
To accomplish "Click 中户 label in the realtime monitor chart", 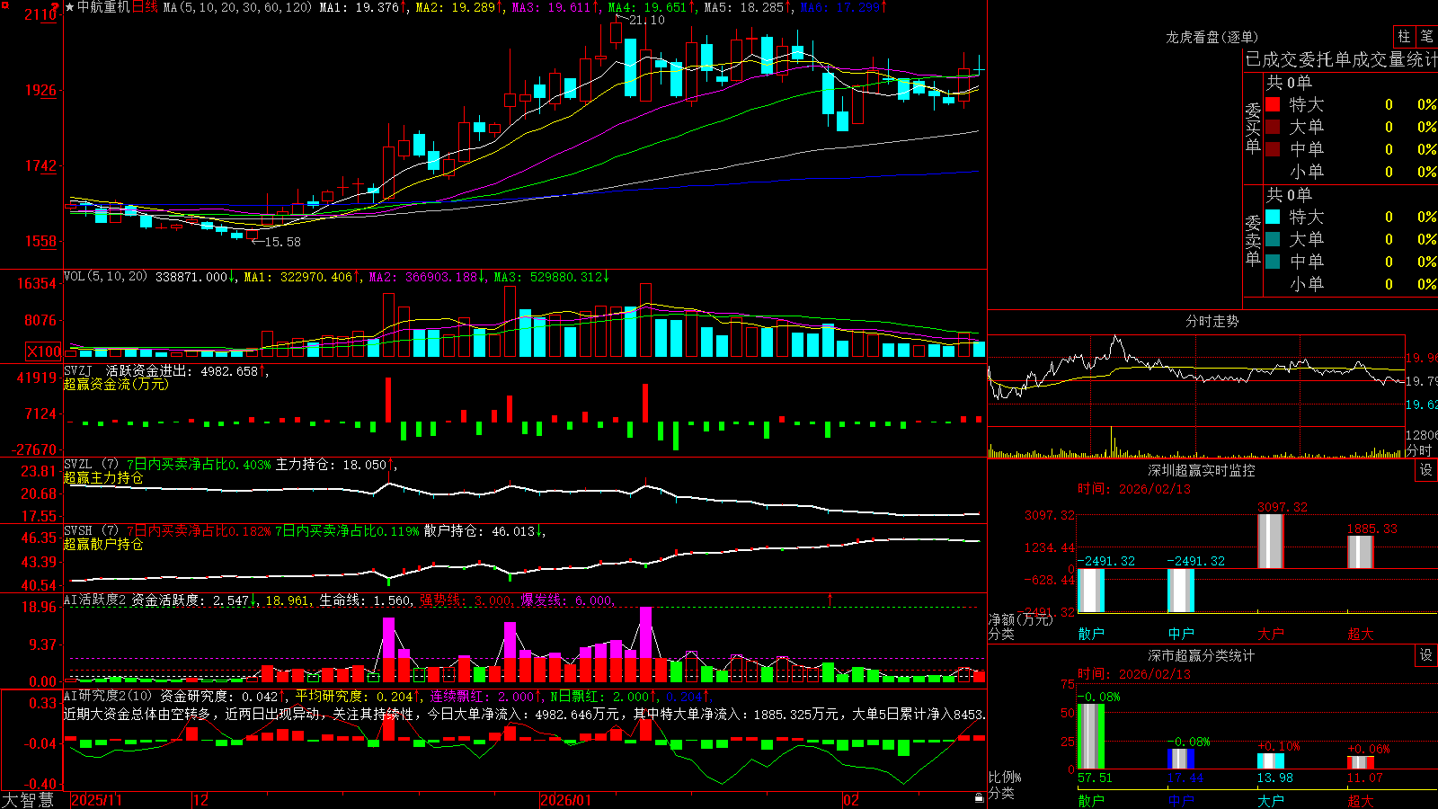I will [1181, 634].
